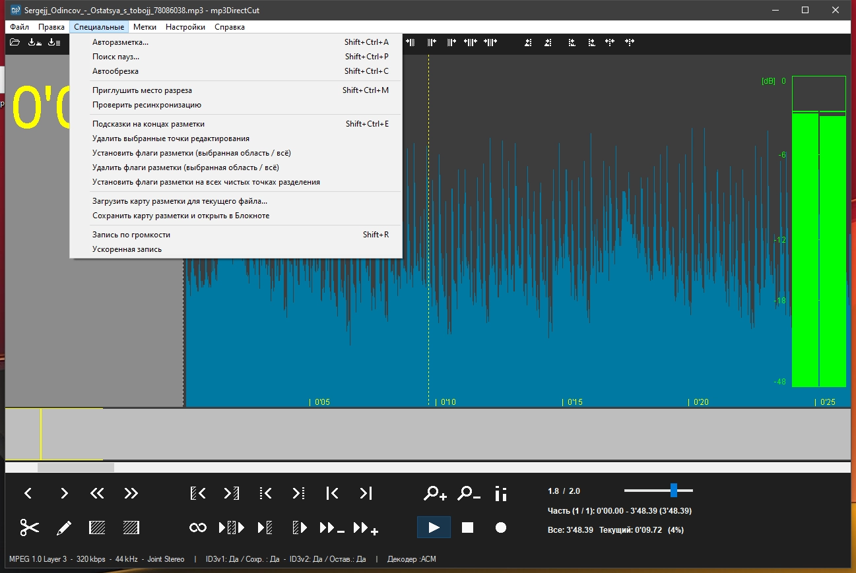Screen dimensions: 856x573
Task: Select Запись по громкости option
Action: [x=131, y=235]
